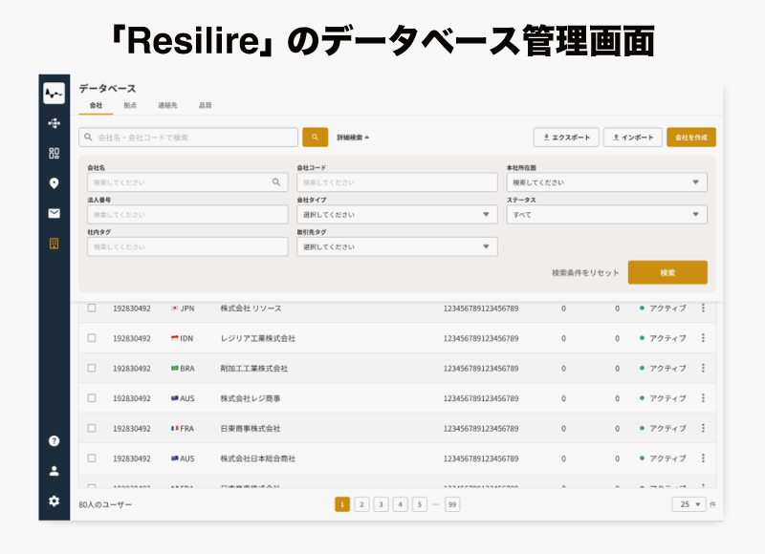Viewport: 765px width, 554px height.
Task: Open the supply chain tree icon in sidebar
Action: (x=55, y=123)
